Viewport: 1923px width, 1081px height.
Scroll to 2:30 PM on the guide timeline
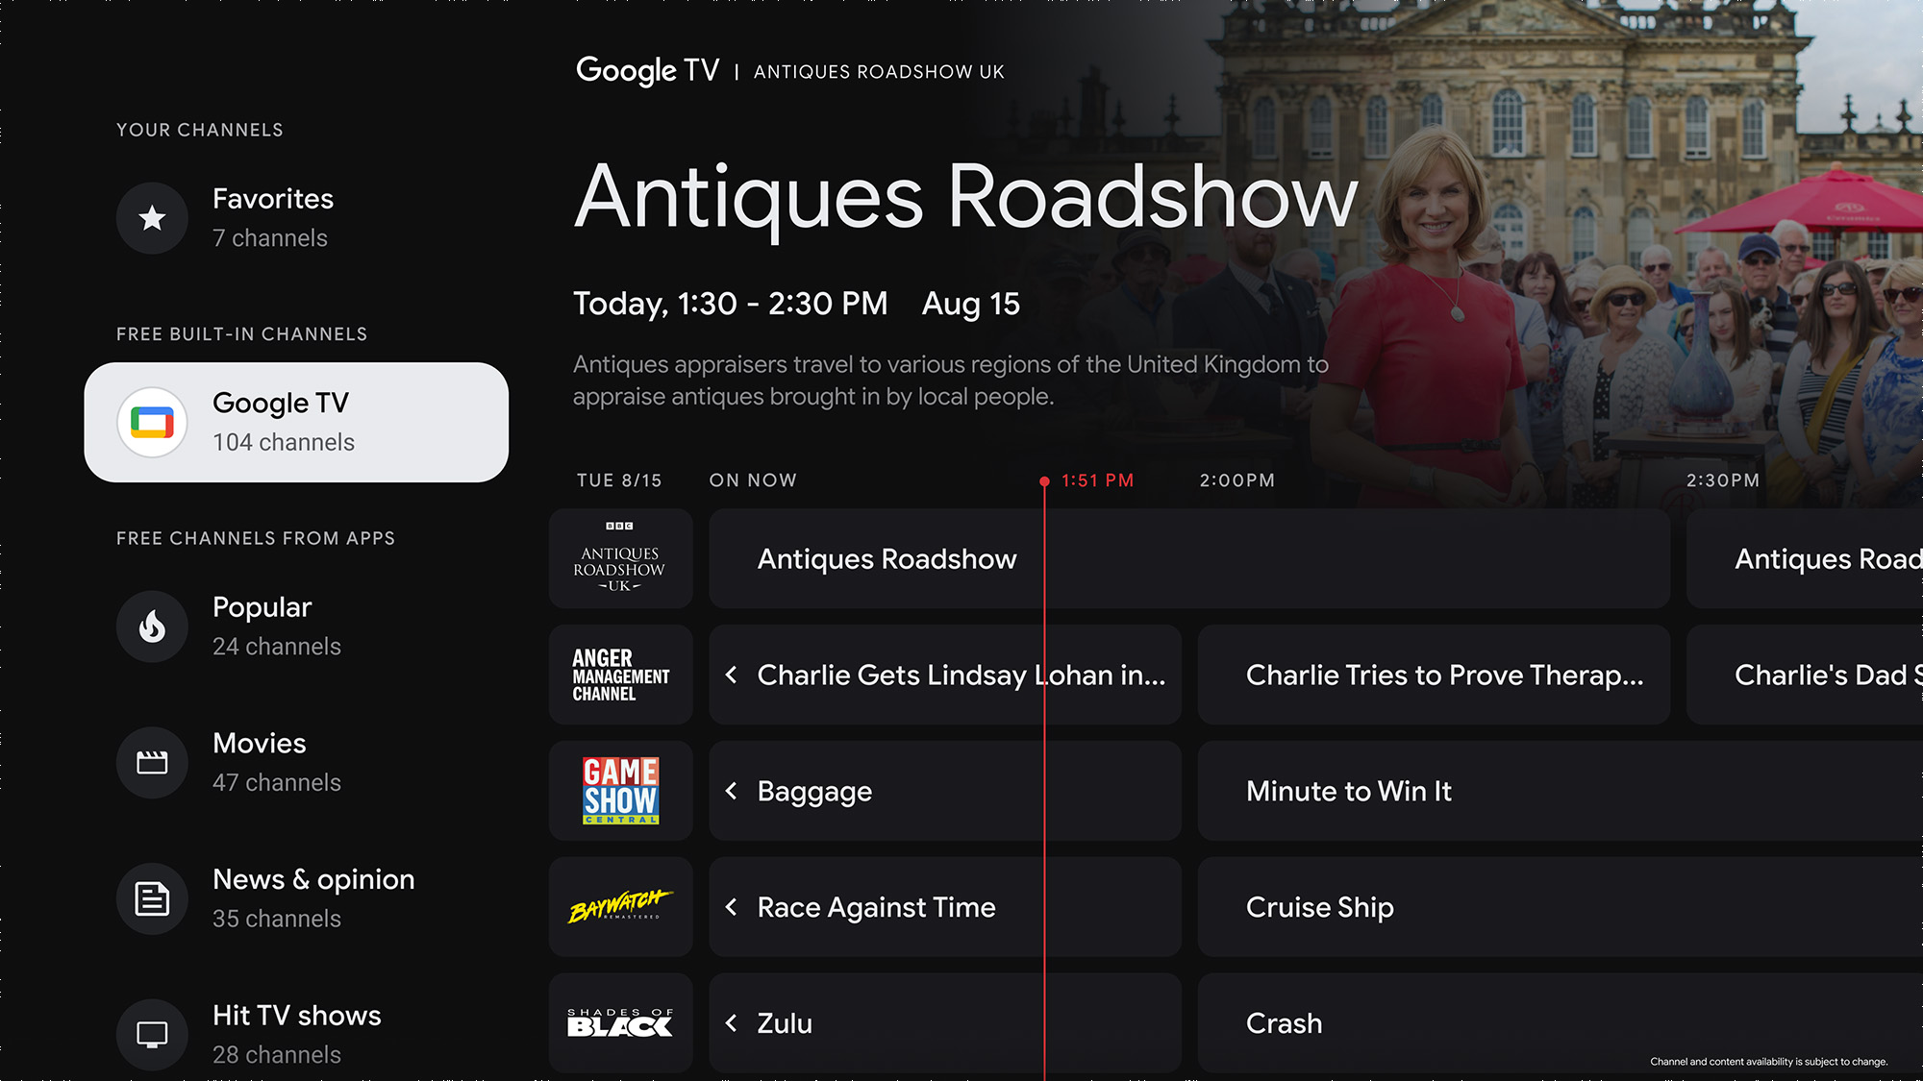(1725, 479)
